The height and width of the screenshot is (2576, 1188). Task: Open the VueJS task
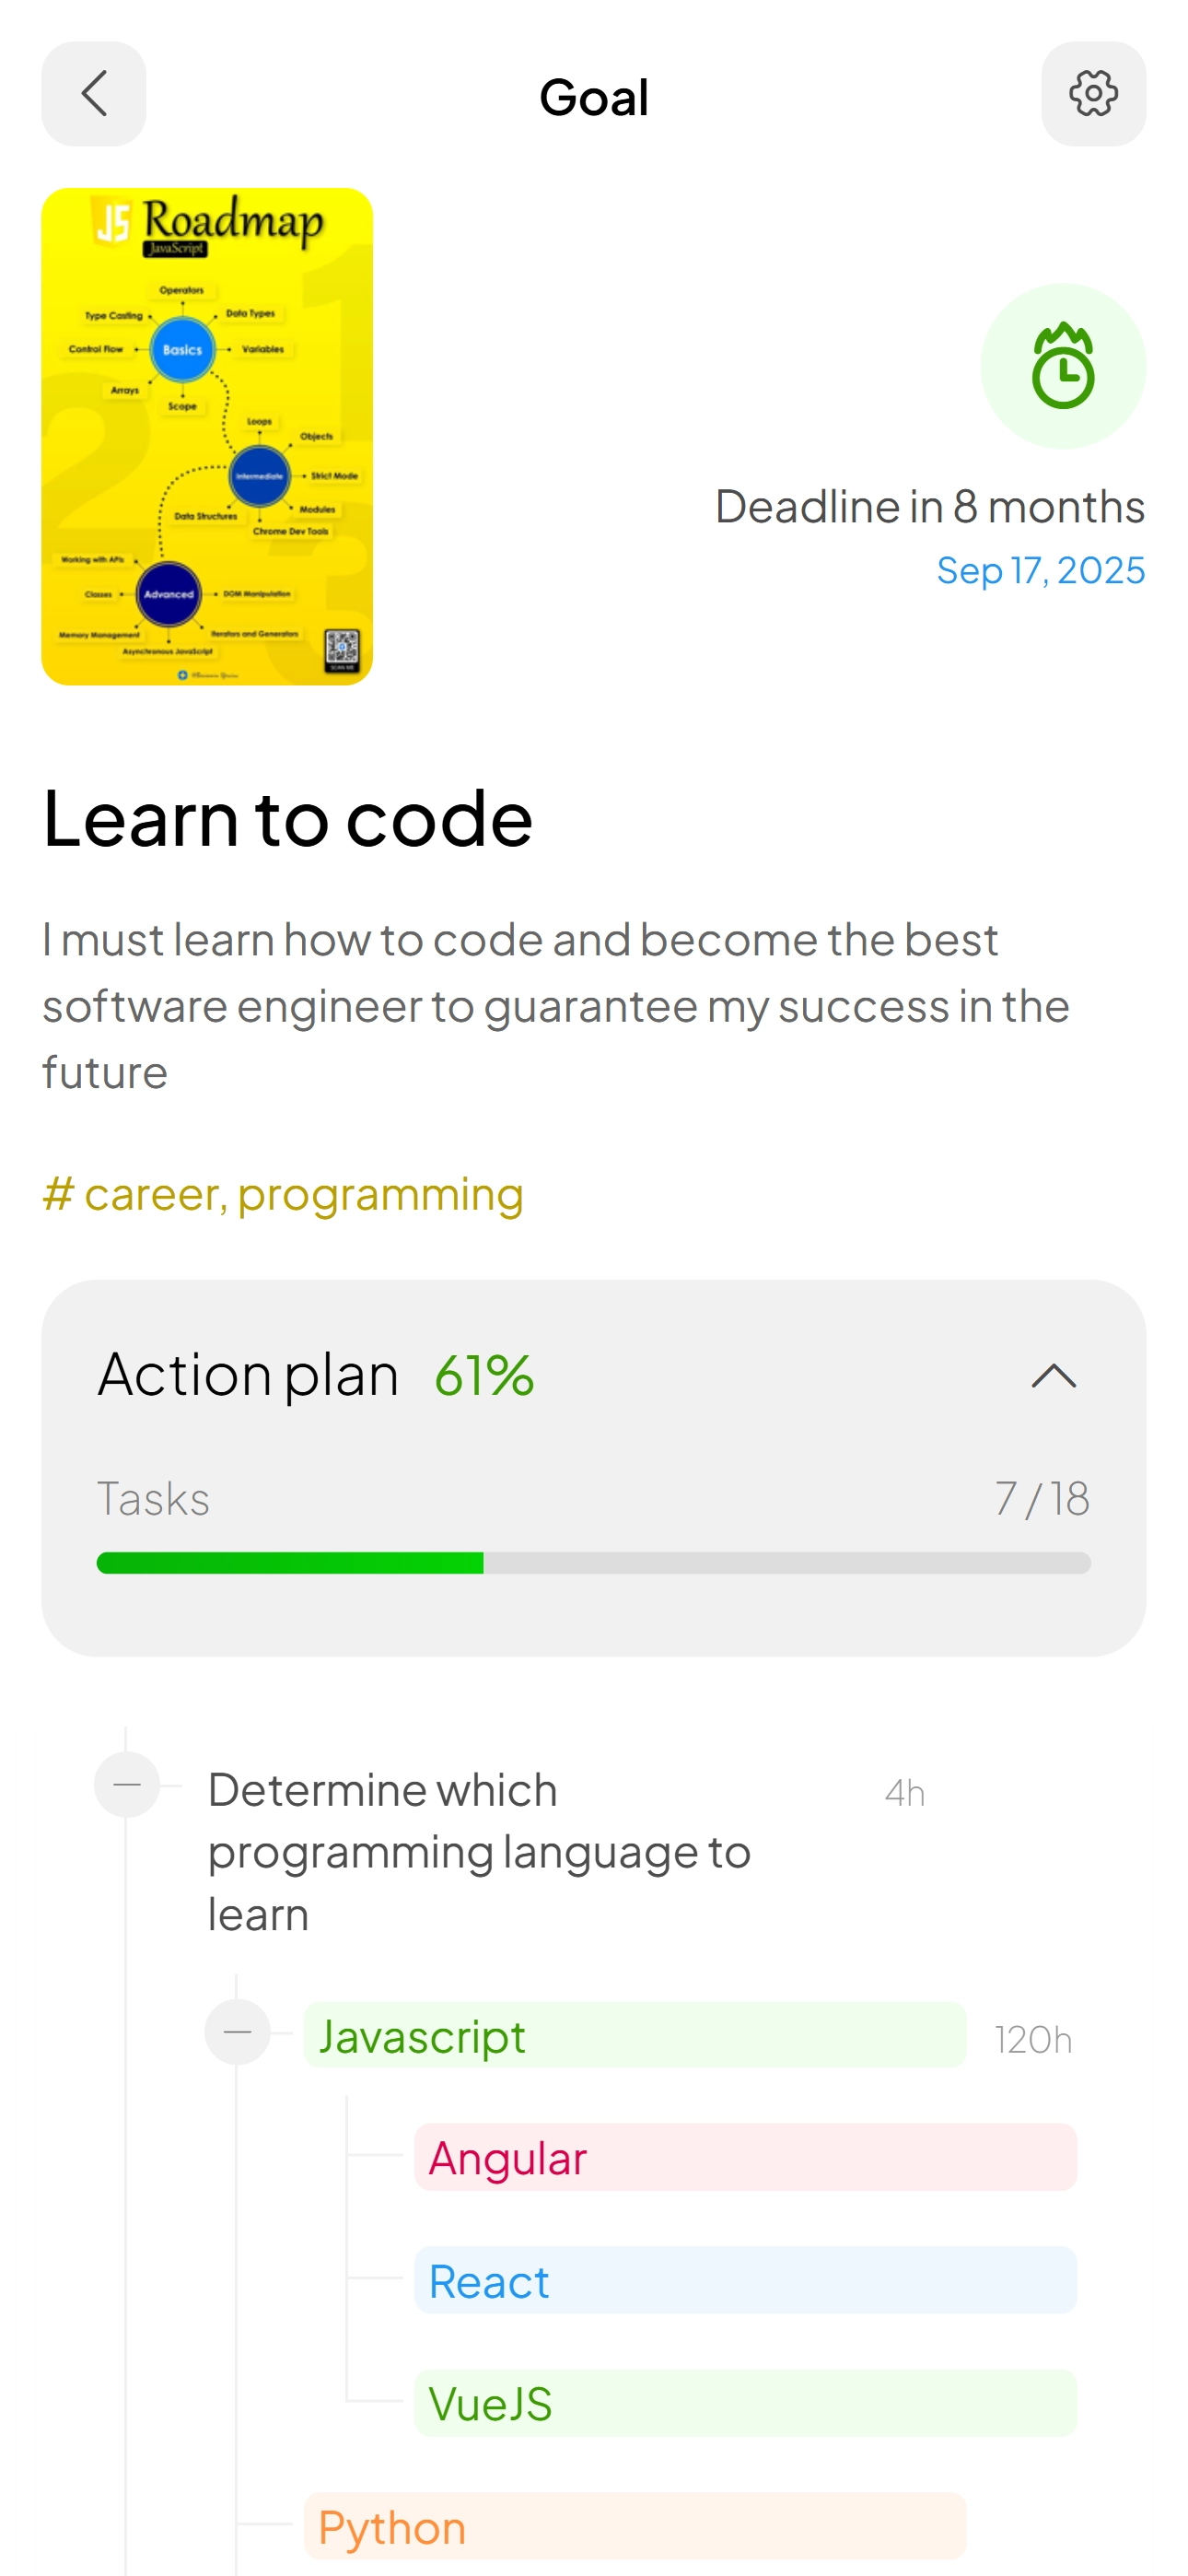pyautogui.click(x=745, y=2403)
